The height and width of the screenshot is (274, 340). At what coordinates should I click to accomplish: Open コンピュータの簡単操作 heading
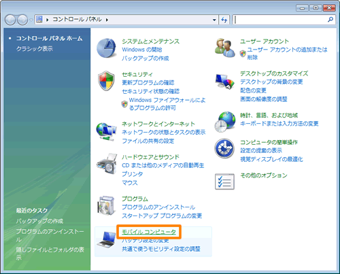tap(269, 142)
